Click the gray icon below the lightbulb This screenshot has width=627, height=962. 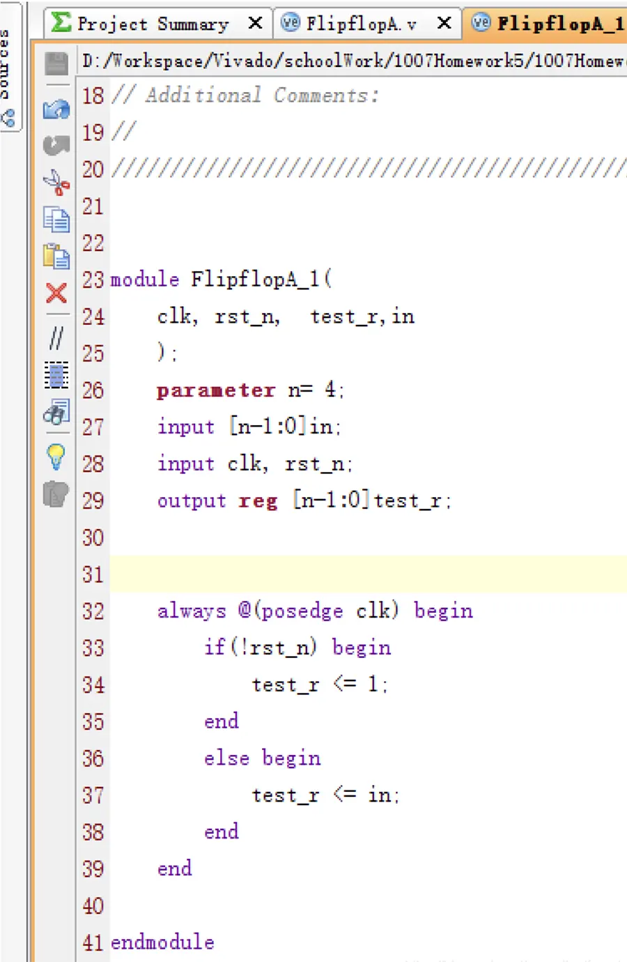[x=56, y=494]
